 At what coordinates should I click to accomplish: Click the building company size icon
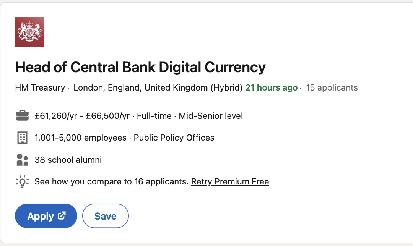coord(23,138)
